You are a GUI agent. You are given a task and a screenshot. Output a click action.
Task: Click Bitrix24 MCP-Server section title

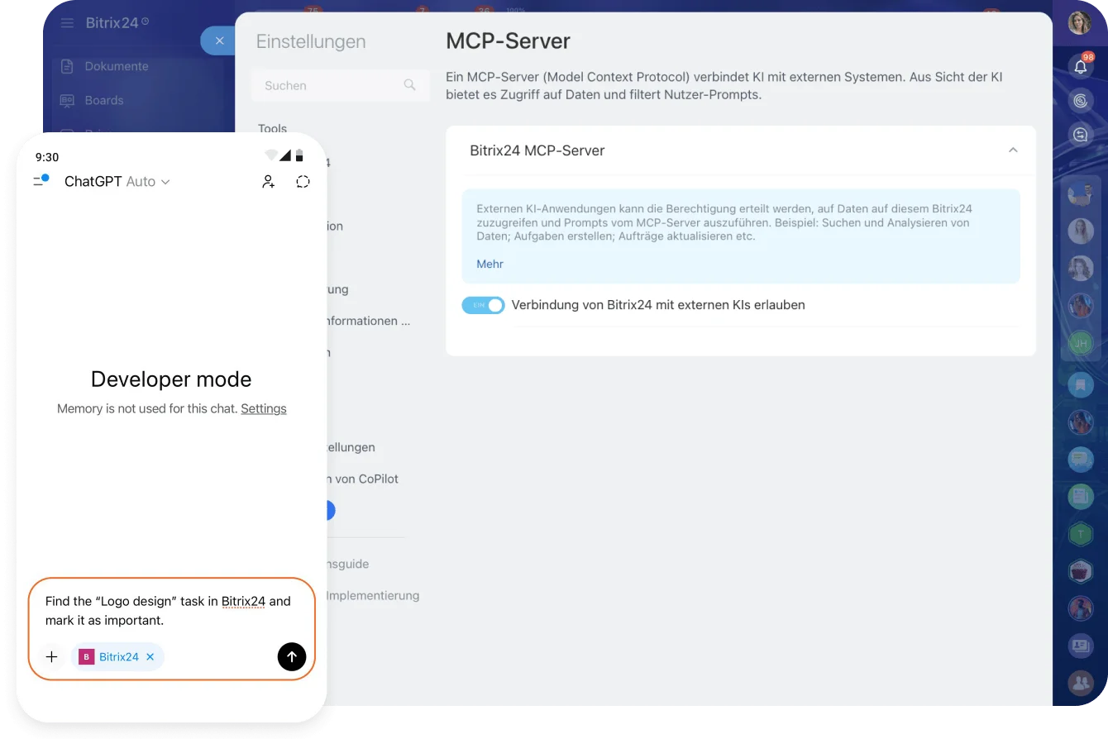click(x=537, y=150)
